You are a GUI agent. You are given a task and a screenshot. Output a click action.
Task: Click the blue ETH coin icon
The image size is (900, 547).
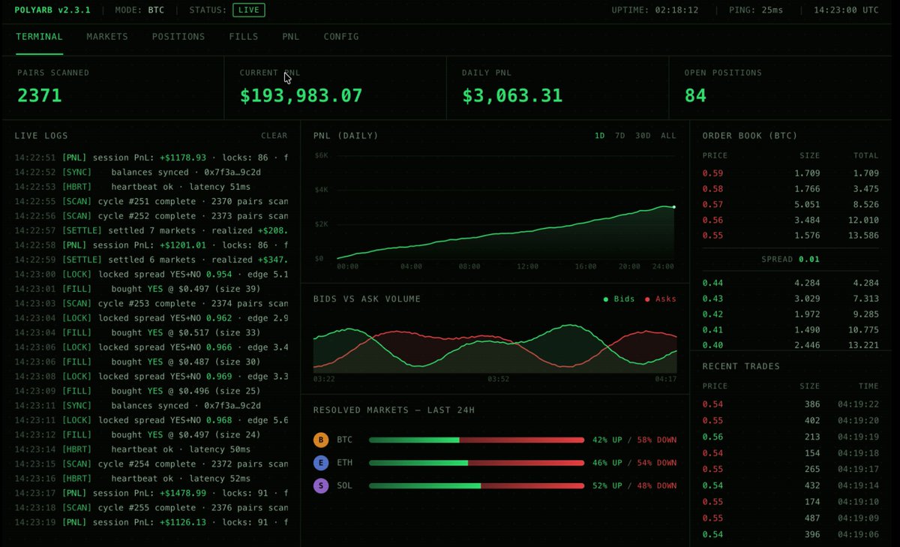click(x=321, y=463)
